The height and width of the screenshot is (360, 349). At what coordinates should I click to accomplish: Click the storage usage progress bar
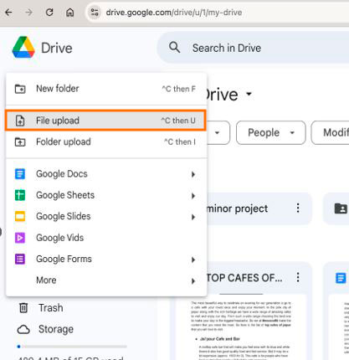[x=73, y=347]
